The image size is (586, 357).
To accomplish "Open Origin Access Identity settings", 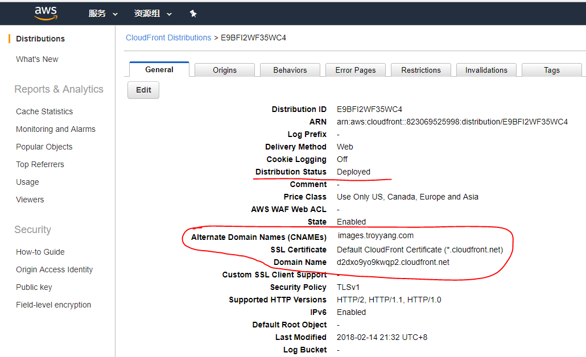I will (55, 269).
